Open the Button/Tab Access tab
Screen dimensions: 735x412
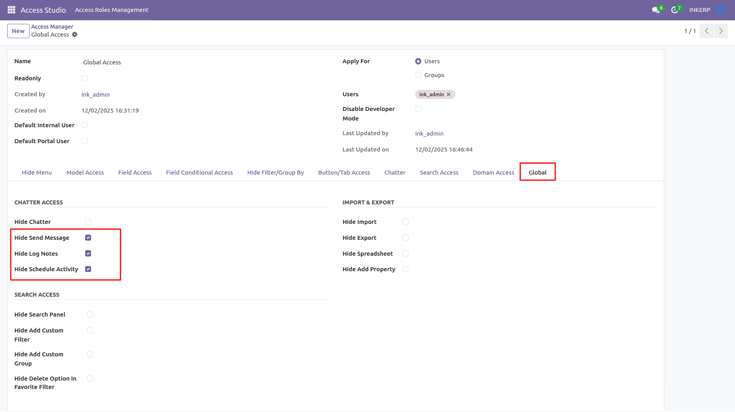tap(344, 172)
